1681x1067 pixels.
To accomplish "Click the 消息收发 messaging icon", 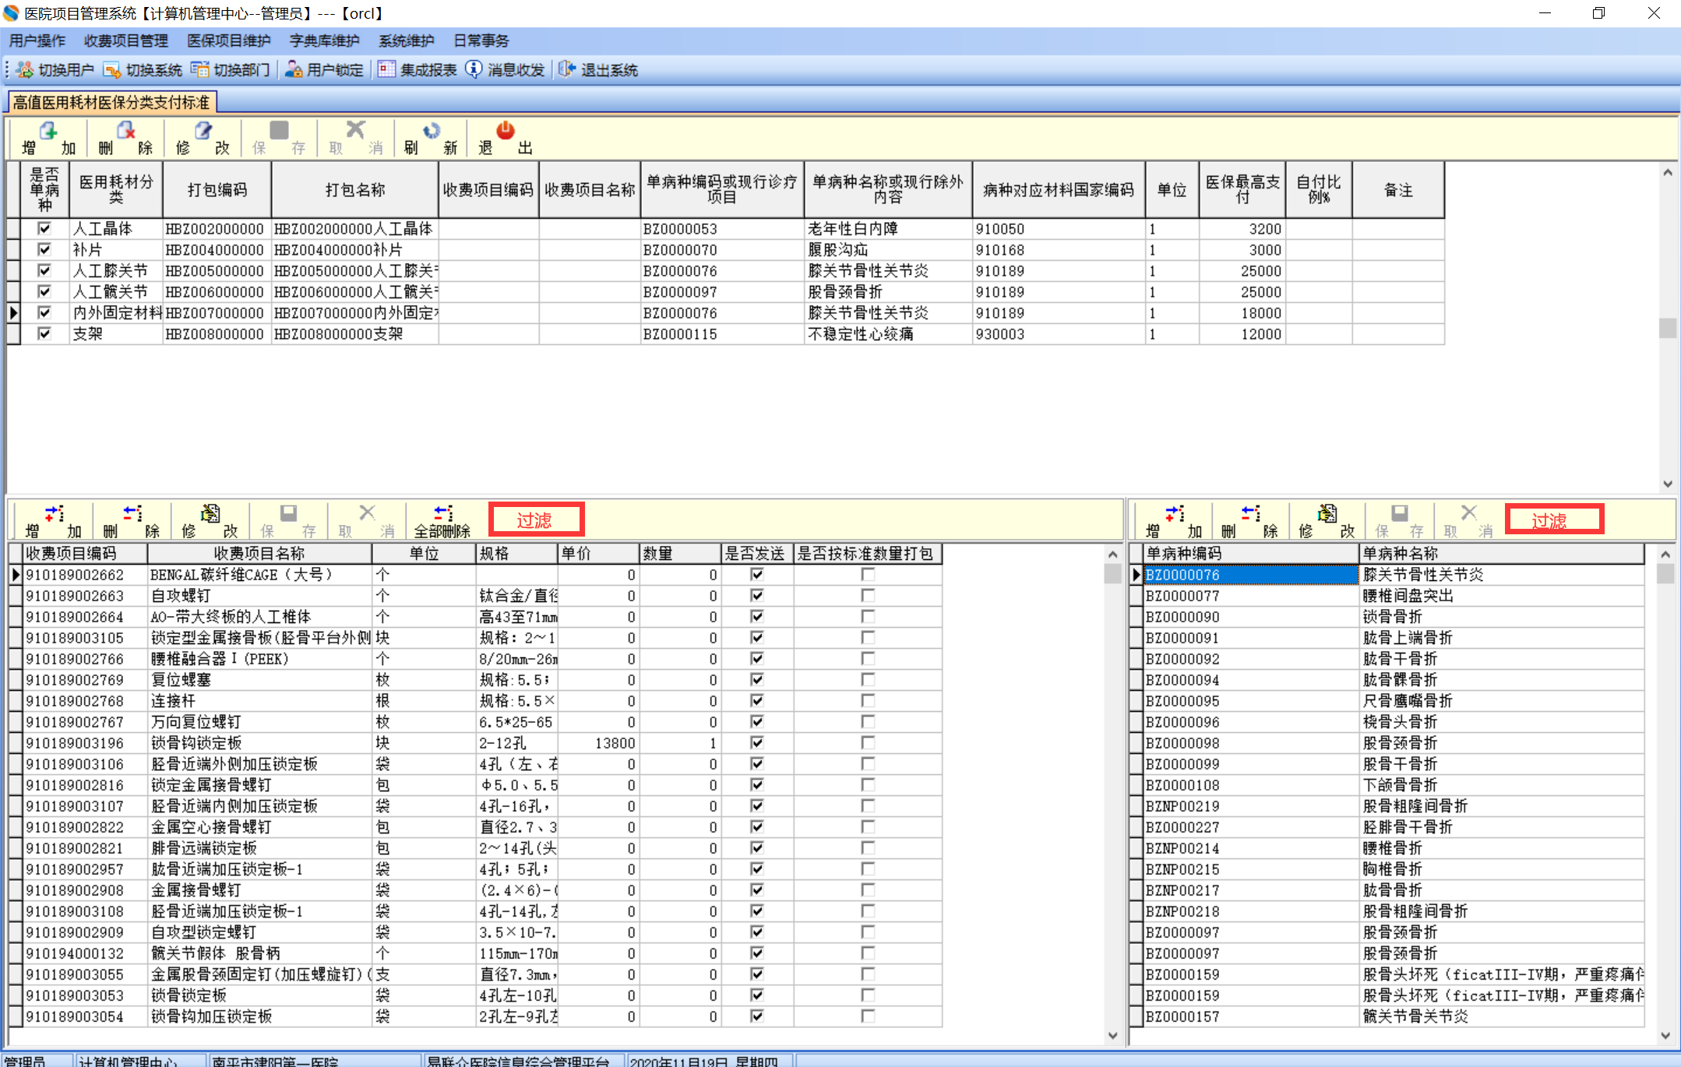I will click(x=474, y=70).
